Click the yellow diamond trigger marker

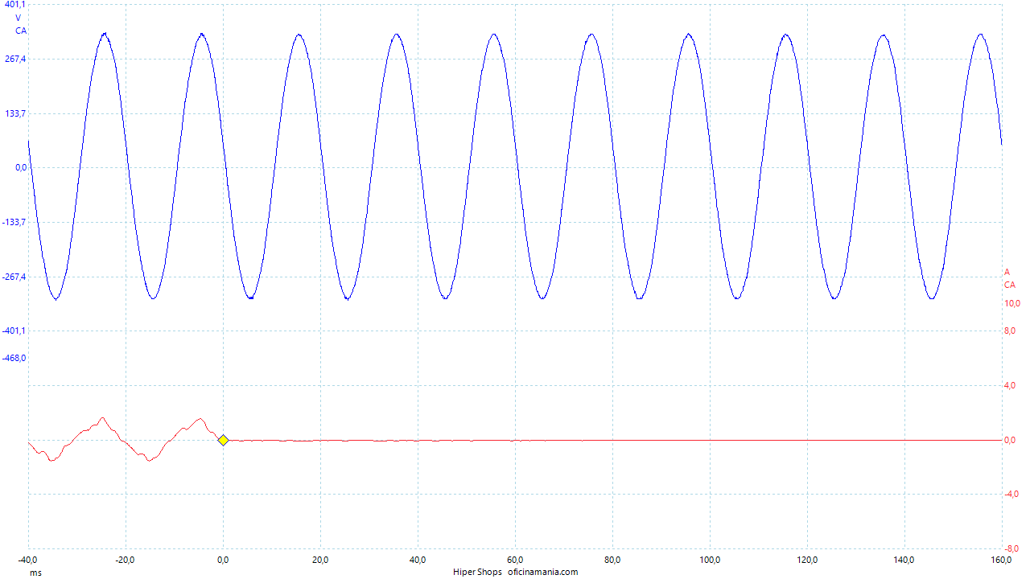[223, 440]
